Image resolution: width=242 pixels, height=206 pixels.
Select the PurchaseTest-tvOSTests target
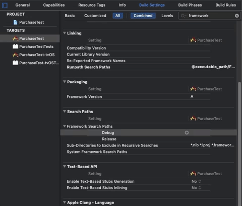pyautogui.click(x=36, y=63)
